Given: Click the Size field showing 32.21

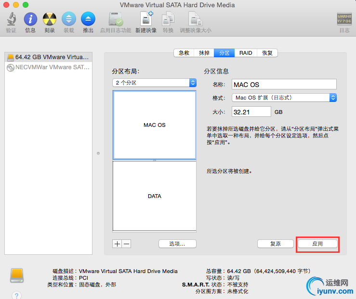Looking at the screenshot, I should (251, 112).
